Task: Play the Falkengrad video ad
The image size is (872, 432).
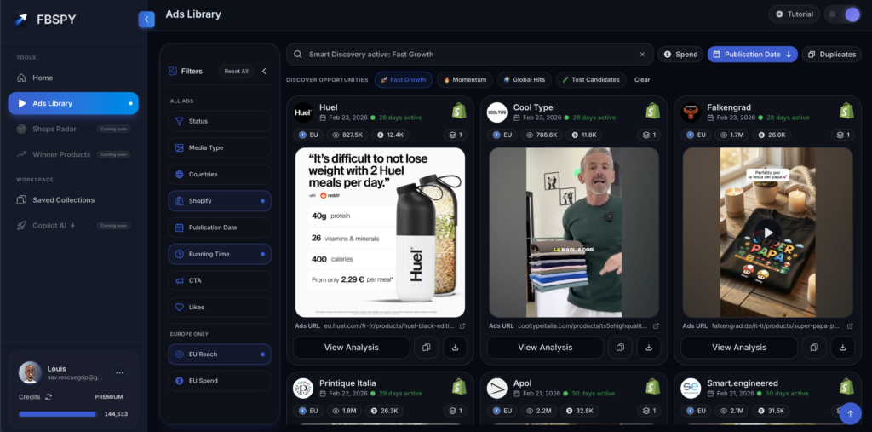Action: pyautogui.click(x=767, y=232)
